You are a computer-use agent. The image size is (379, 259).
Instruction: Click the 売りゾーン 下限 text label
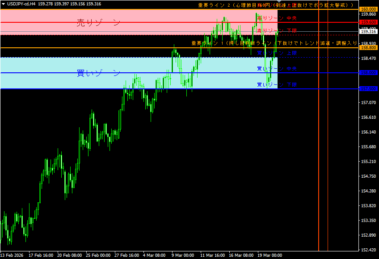point(277,31)
